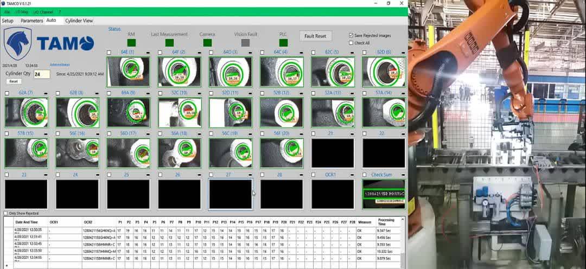Toggle Save Rejected Images checkbox
Image resolution: width=586 pixels, height=269 pixels.
(351, 35)
